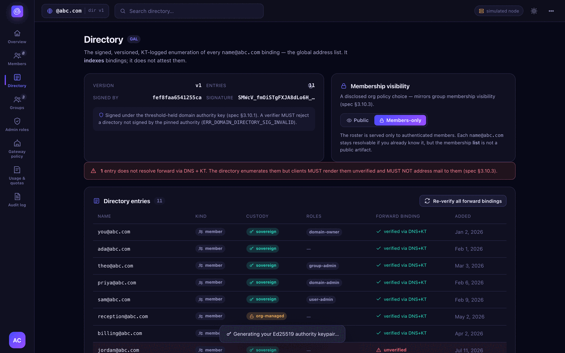Viewport: 565px width, 353px height.
Task: Select the you@abc.com entry
Action: (x=299, y=232)
